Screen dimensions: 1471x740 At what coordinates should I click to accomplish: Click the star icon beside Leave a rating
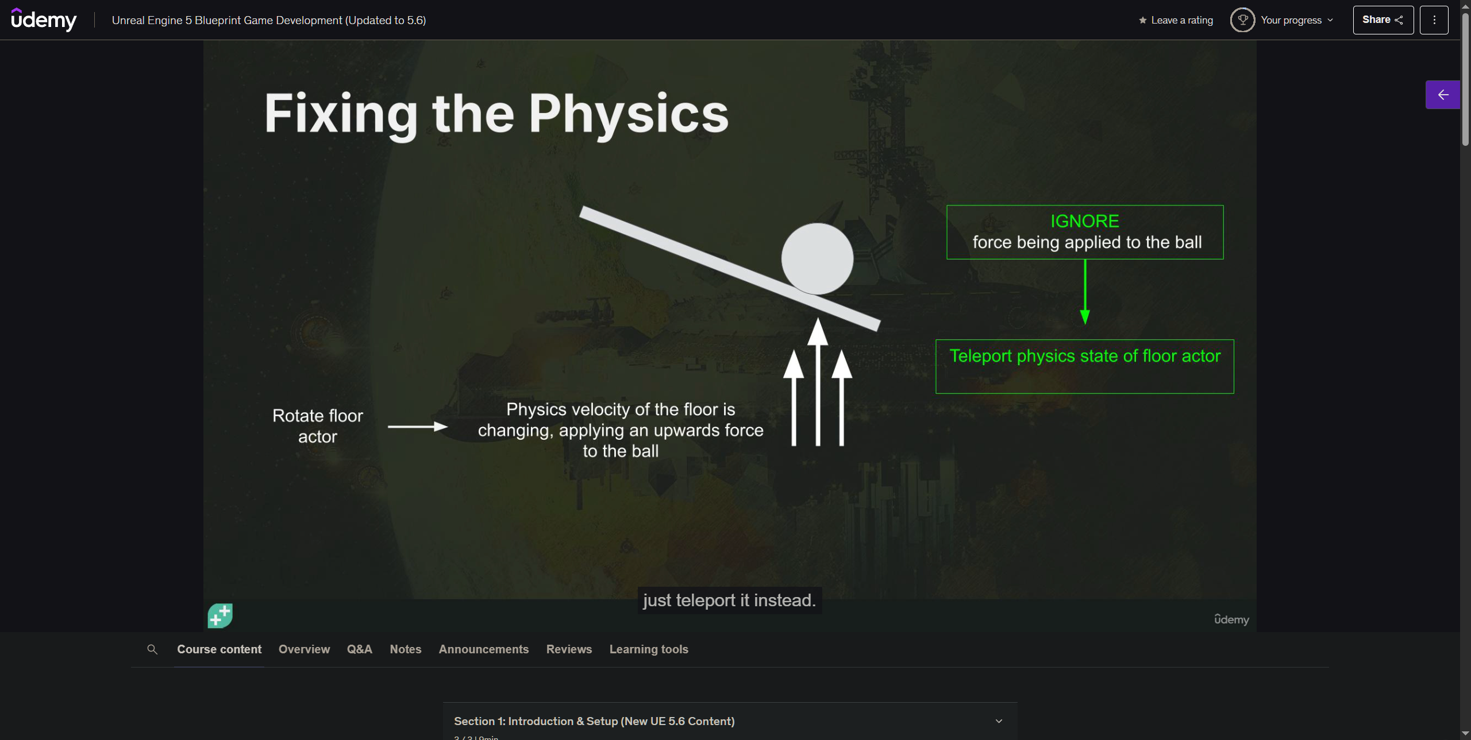point(1142,20)
